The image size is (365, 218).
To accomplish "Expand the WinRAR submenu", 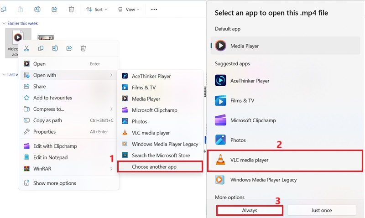I will point(68,169).
